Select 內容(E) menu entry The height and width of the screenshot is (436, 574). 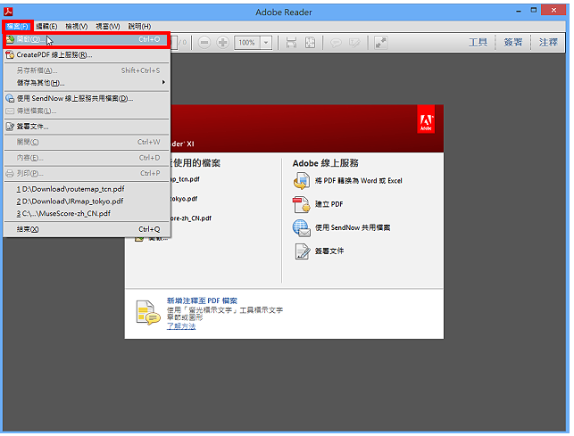[87, 158]
